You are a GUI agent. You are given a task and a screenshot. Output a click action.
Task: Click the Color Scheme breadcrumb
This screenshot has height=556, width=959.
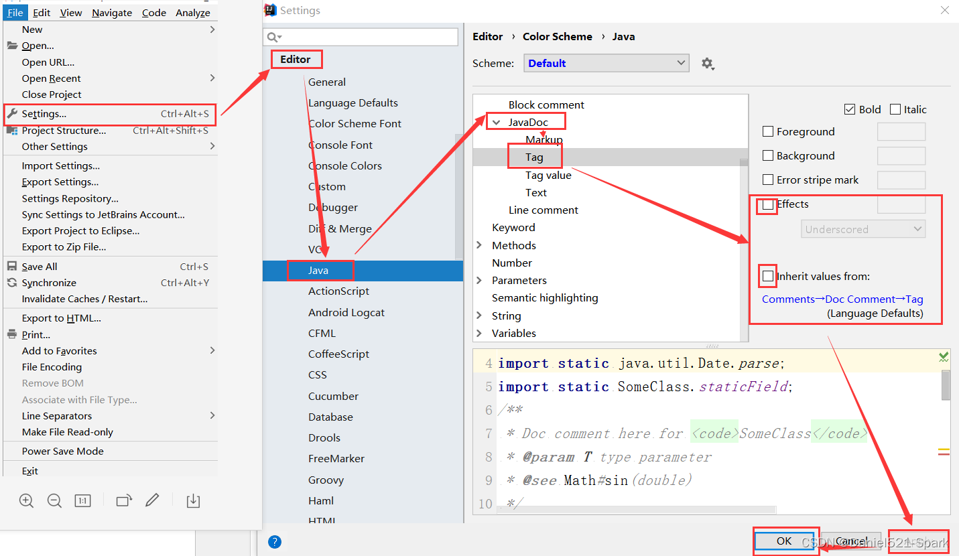pos(558,37)
